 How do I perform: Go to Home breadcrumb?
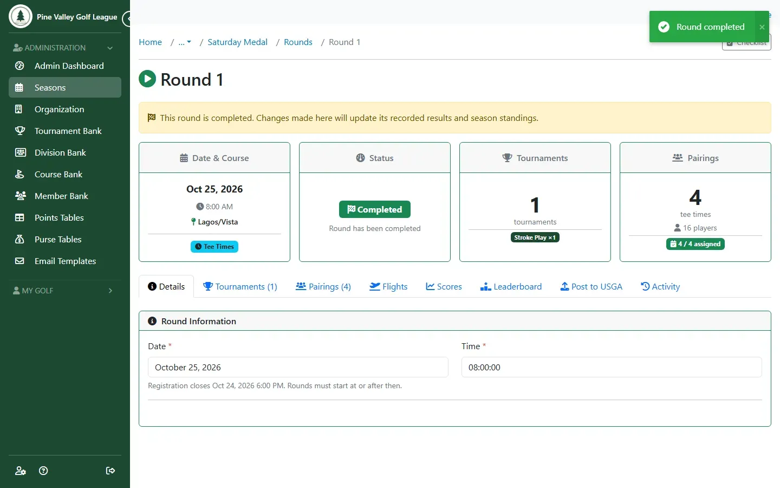[x=150, y=42]
